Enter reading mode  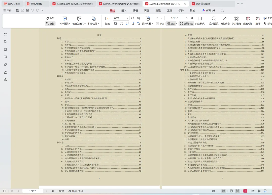(x=200, y=21)
